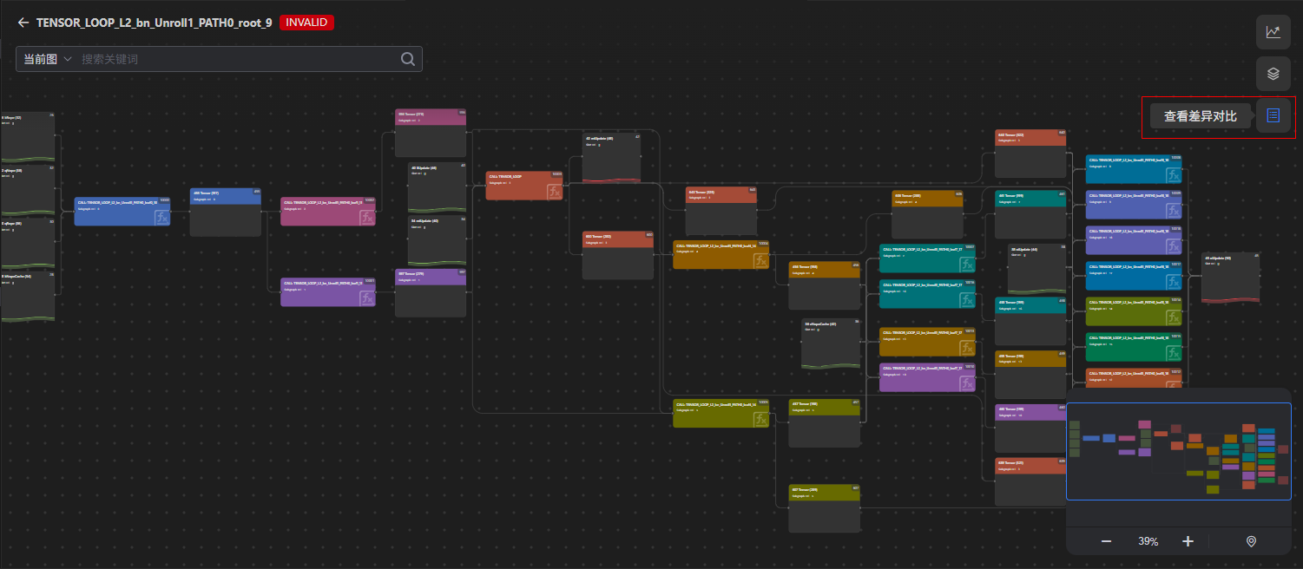This screenshot has height=569, width=1303.
Task: Open the difference comparison list icon
Action: 1273,115
